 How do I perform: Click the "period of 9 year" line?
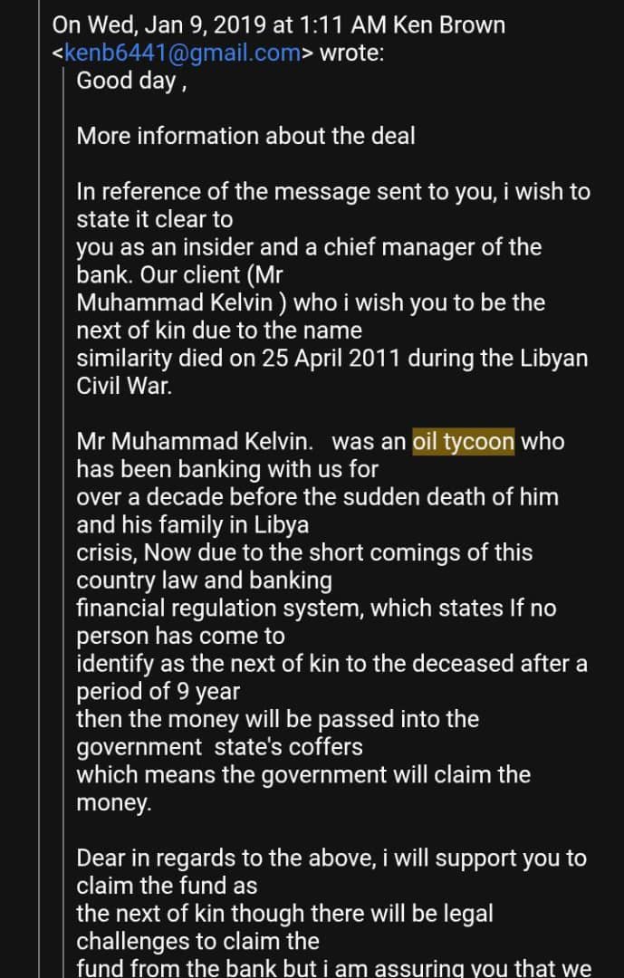click(x=158, y=692)
